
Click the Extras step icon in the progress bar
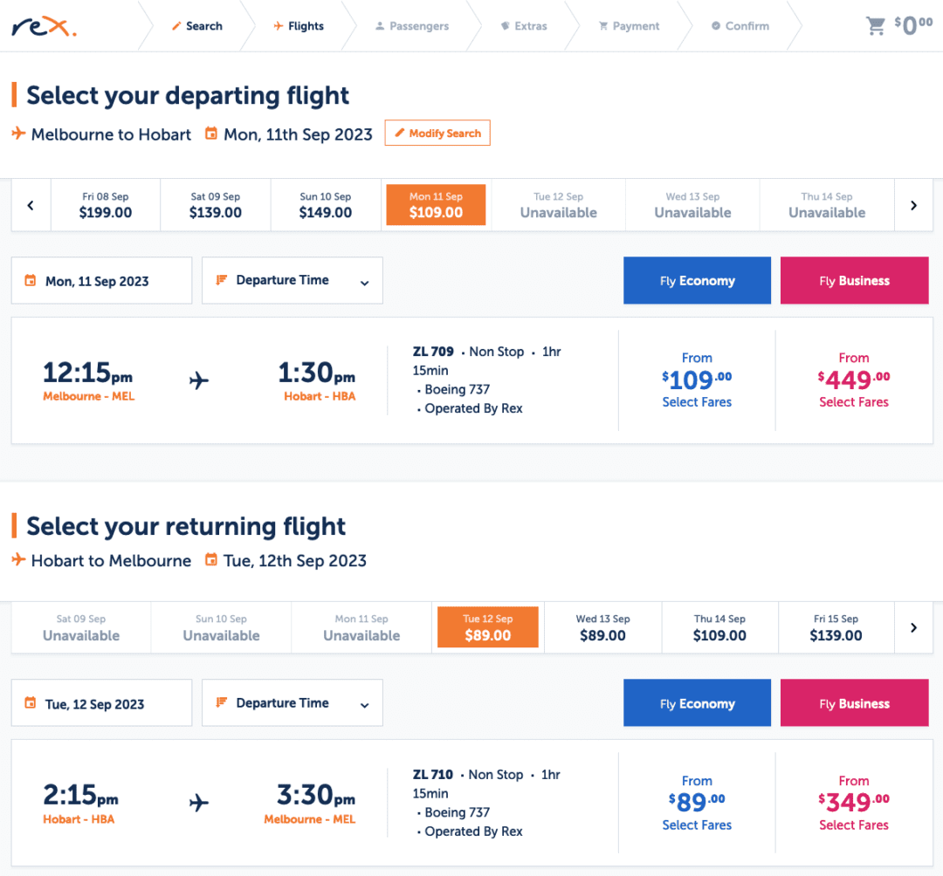click(505, 26)
